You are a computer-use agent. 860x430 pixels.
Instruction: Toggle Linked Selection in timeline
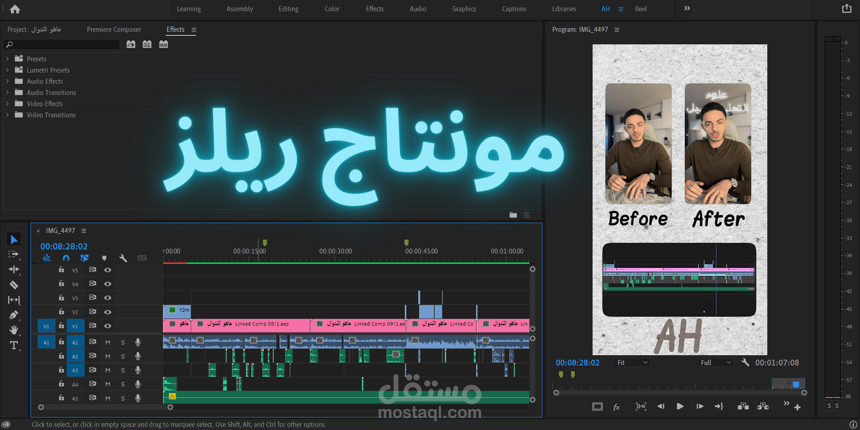85,258
